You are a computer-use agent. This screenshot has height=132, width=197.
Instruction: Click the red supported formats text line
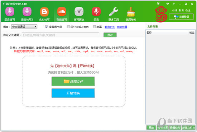[74, 51]
